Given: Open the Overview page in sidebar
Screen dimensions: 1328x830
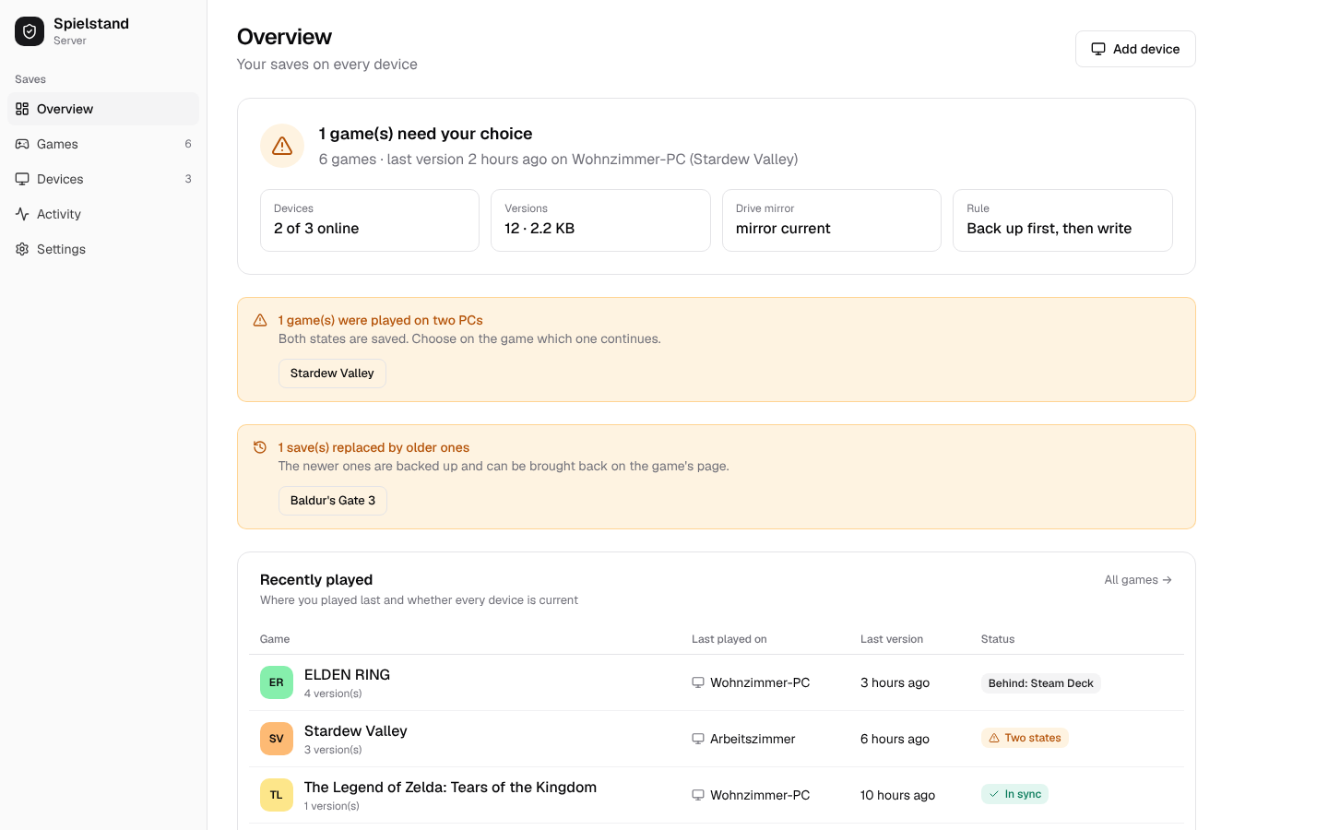Looking at the screenshot, I should point(103,109).
